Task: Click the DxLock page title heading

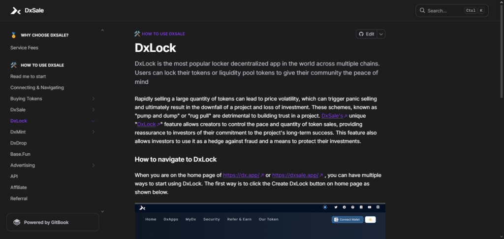Action: [155, 48]
